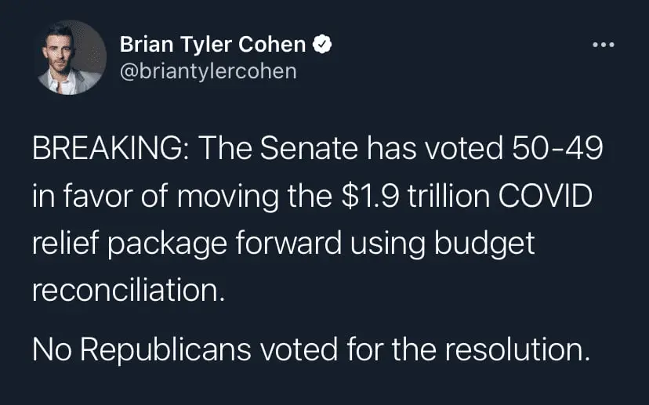Open Brian Tyler Cohen's profile photo
The height and width of the screenshot is (405, 649).
[72, 57]
